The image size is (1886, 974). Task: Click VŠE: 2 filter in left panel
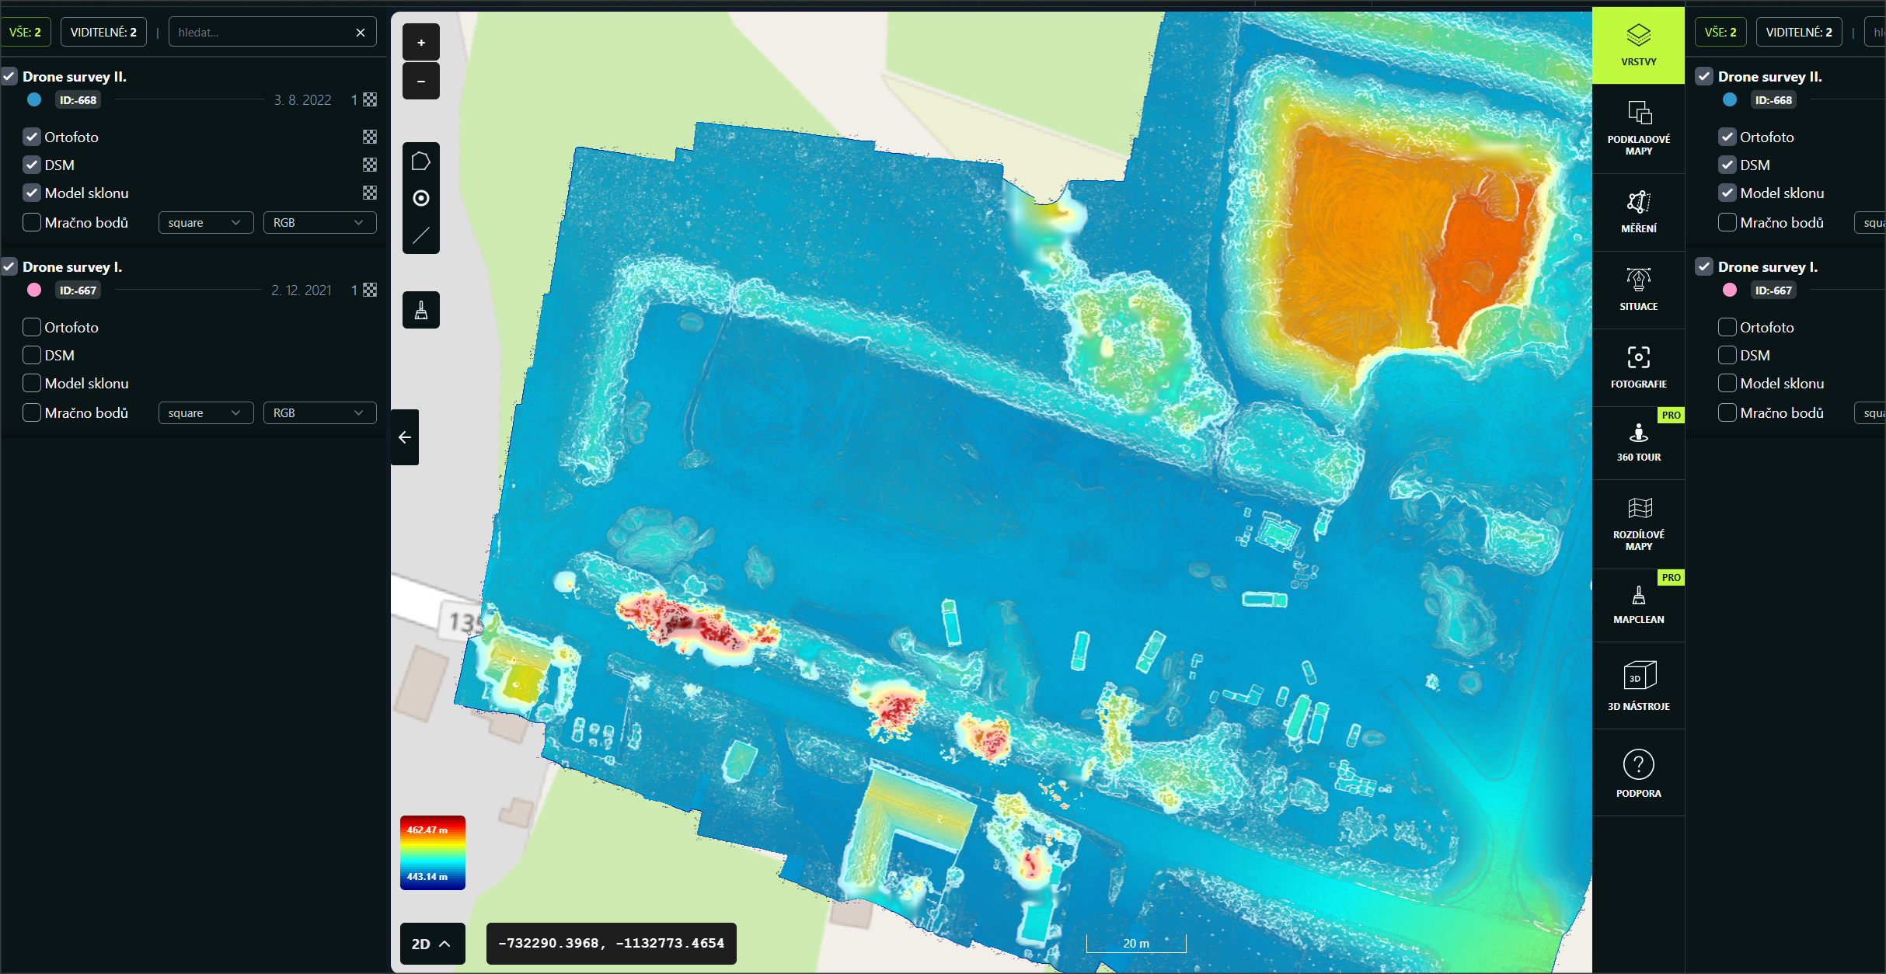click(26, 32)
